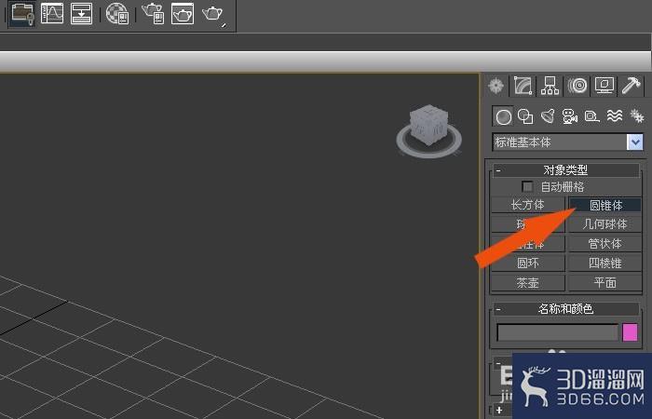This screenshot has height=419, width=652.
Task: Switch to the Motion panel tab
Action: 577,86
